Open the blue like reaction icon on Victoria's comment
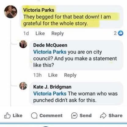The width and height of the screenshot is (127, 127). [121, 33]
